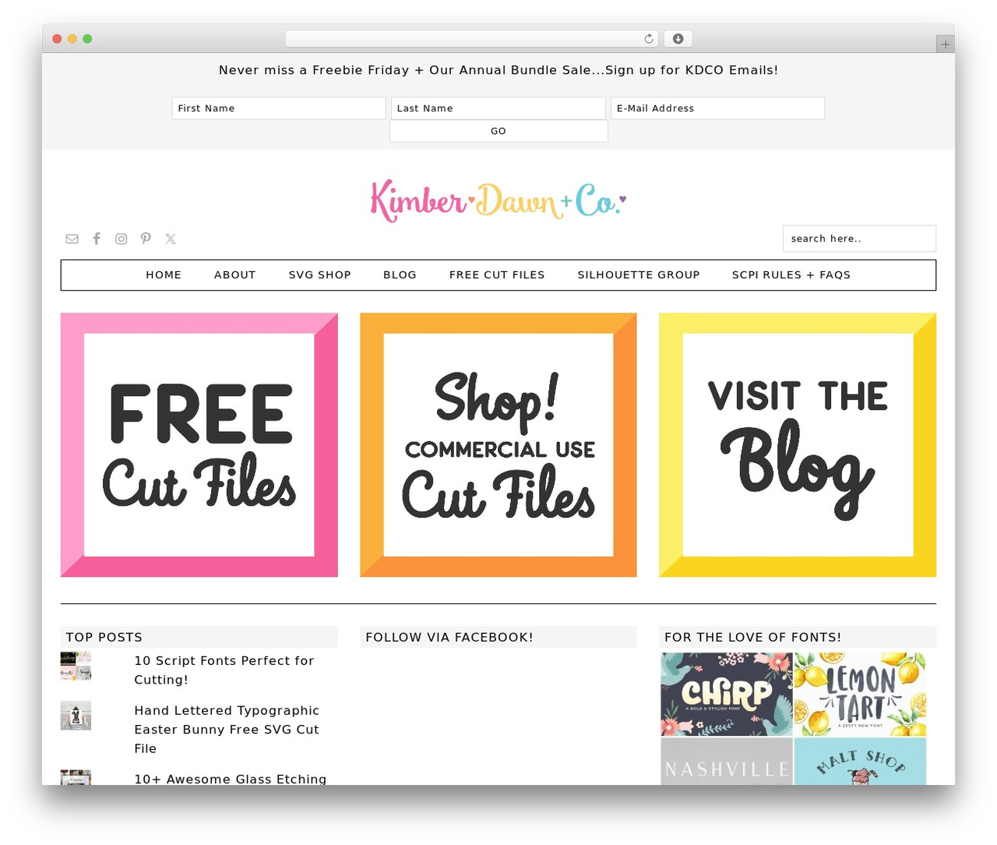The image size is (997, 845).
Task: Click the FOLLOW VIA FACEBOOK! heading
Action: click(449, 637)
